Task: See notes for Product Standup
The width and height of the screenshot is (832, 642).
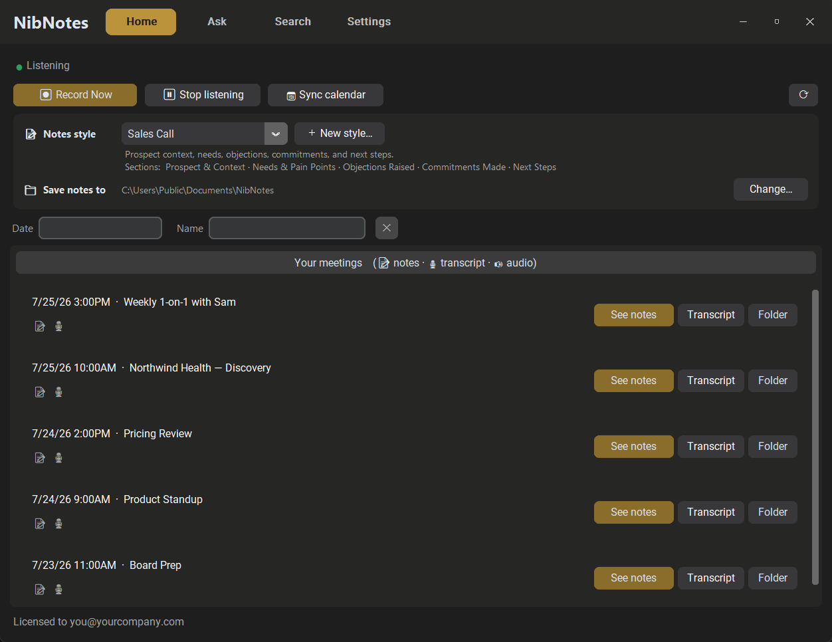Action: 633,512
